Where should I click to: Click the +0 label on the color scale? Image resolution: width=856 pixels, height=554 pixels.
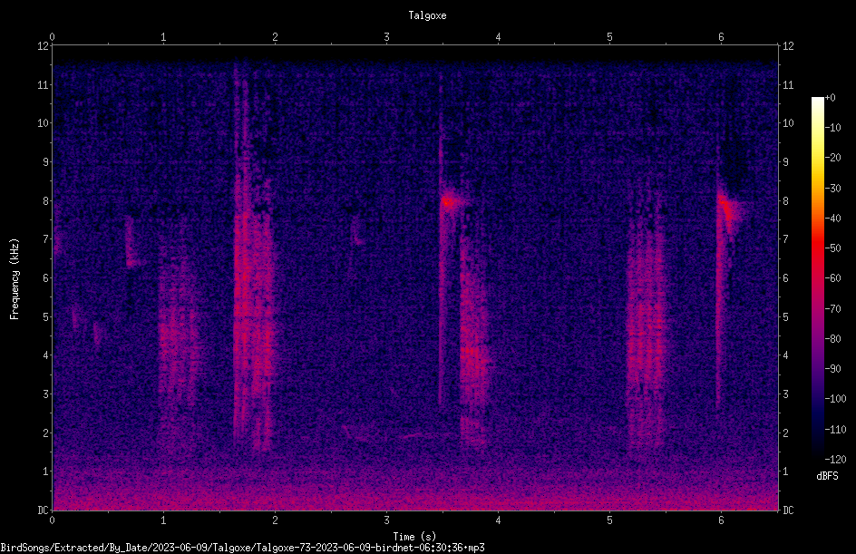830,98
